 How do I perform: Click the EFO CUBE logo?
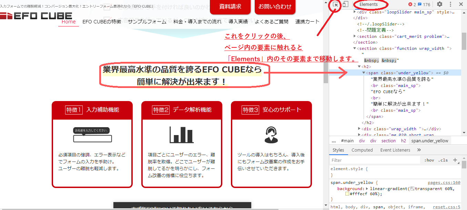pos(36,15)
